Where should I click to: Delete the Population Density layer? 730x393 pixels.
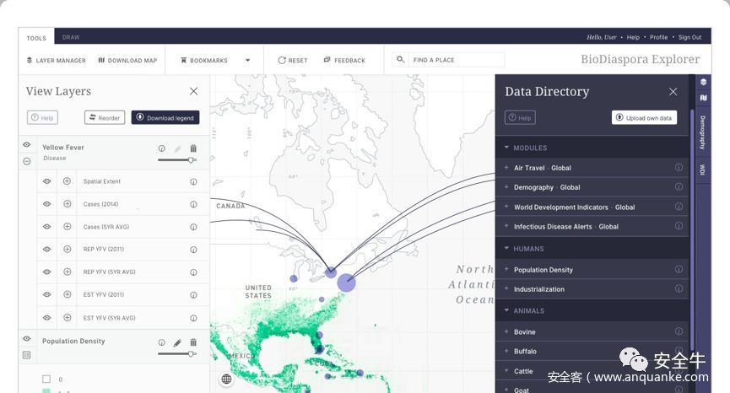(193, 342)
